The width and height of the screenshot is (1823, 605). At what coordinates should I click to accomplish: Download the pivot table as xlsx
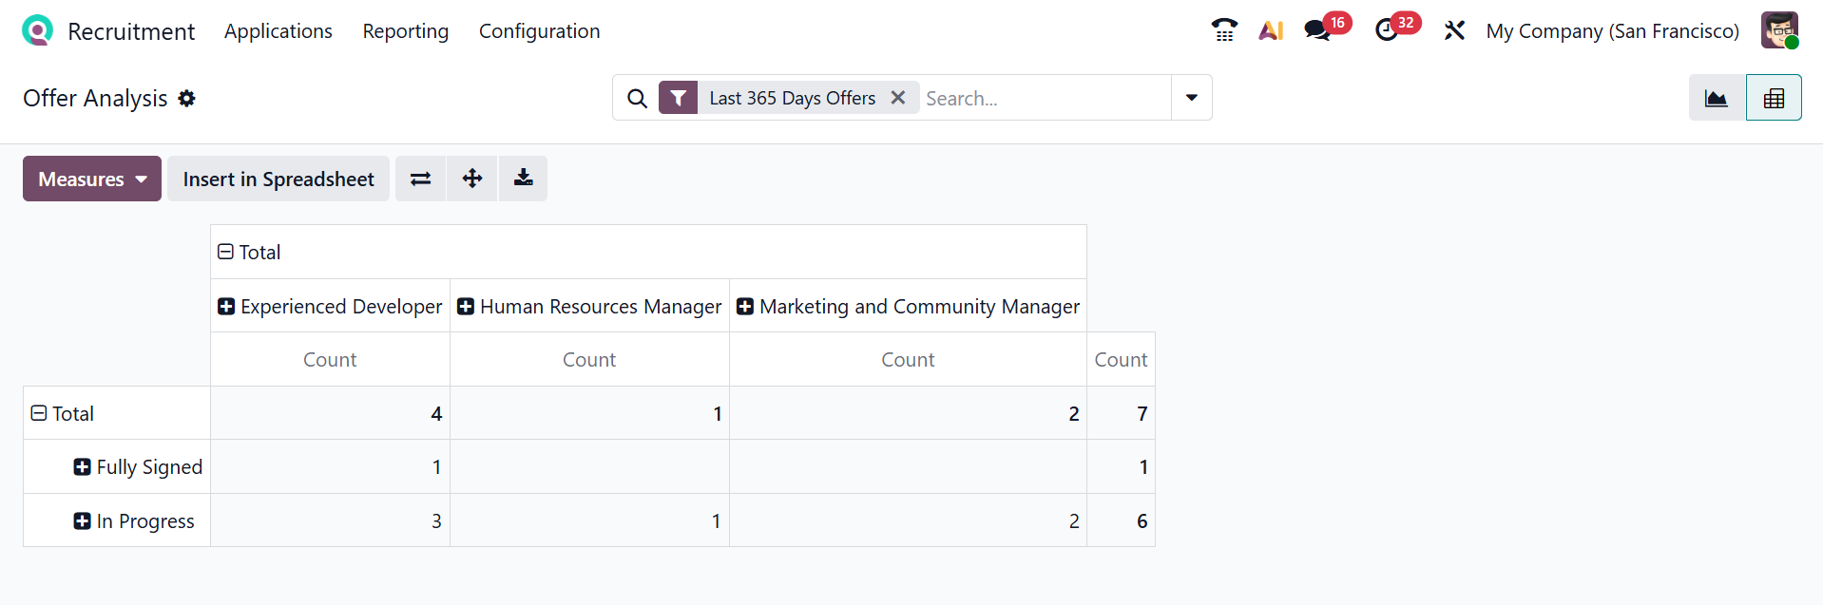coord(523,179)
